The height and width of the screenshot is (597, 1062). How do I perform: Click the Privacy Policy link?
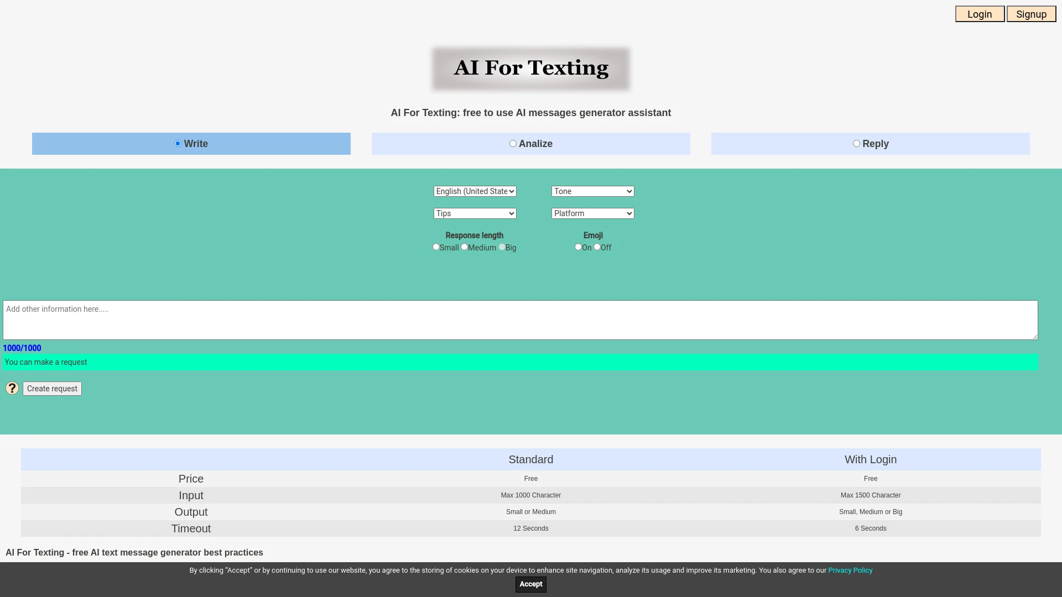(x=851, y=570)
